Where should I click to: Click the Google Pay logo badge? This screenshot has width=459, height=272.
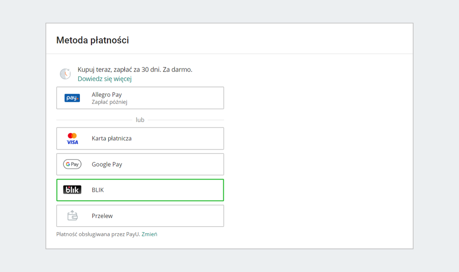tap(72, 165)
